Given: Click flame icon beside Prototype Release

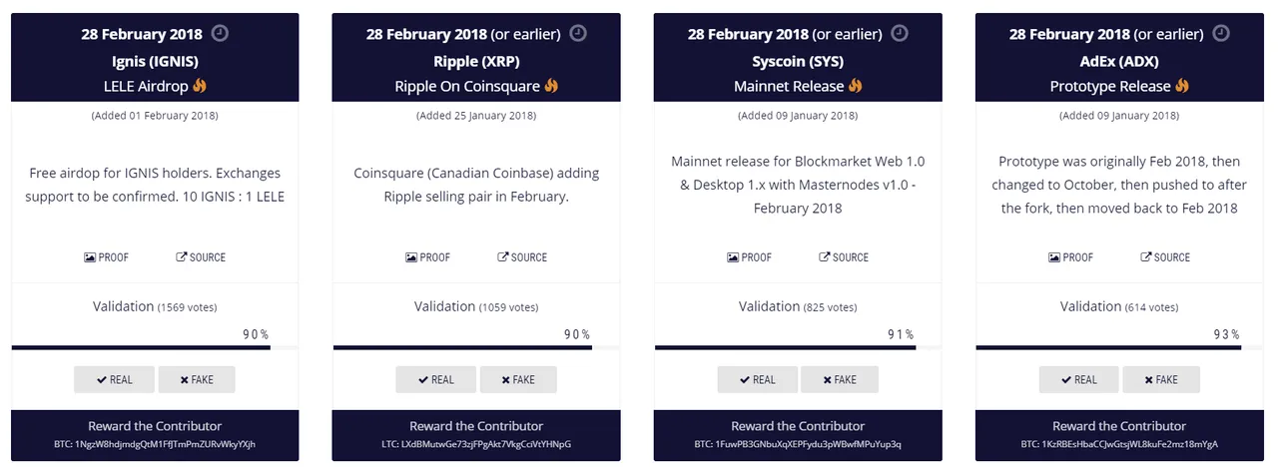Looking at the screenshot, I should 1182,86.
